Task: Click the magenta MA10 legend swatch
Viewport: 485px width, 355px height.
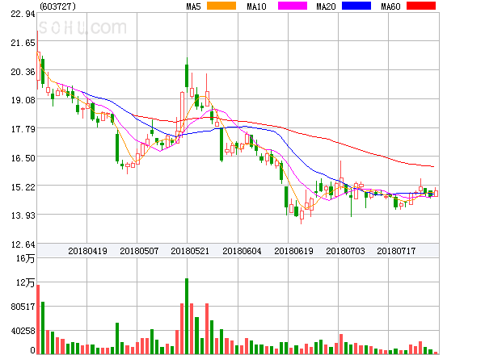Action: coord(293,6)
